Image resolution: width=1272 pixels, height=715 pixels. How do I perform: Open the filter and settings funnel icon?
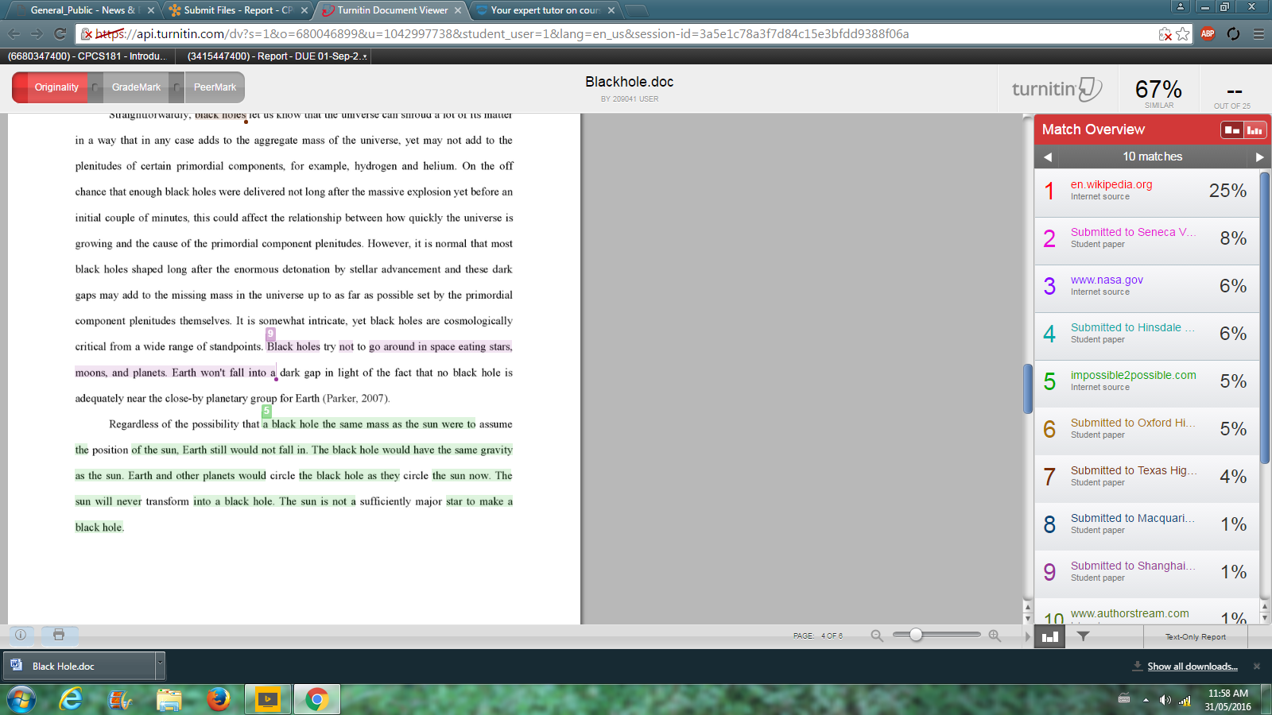(1083, 636)
